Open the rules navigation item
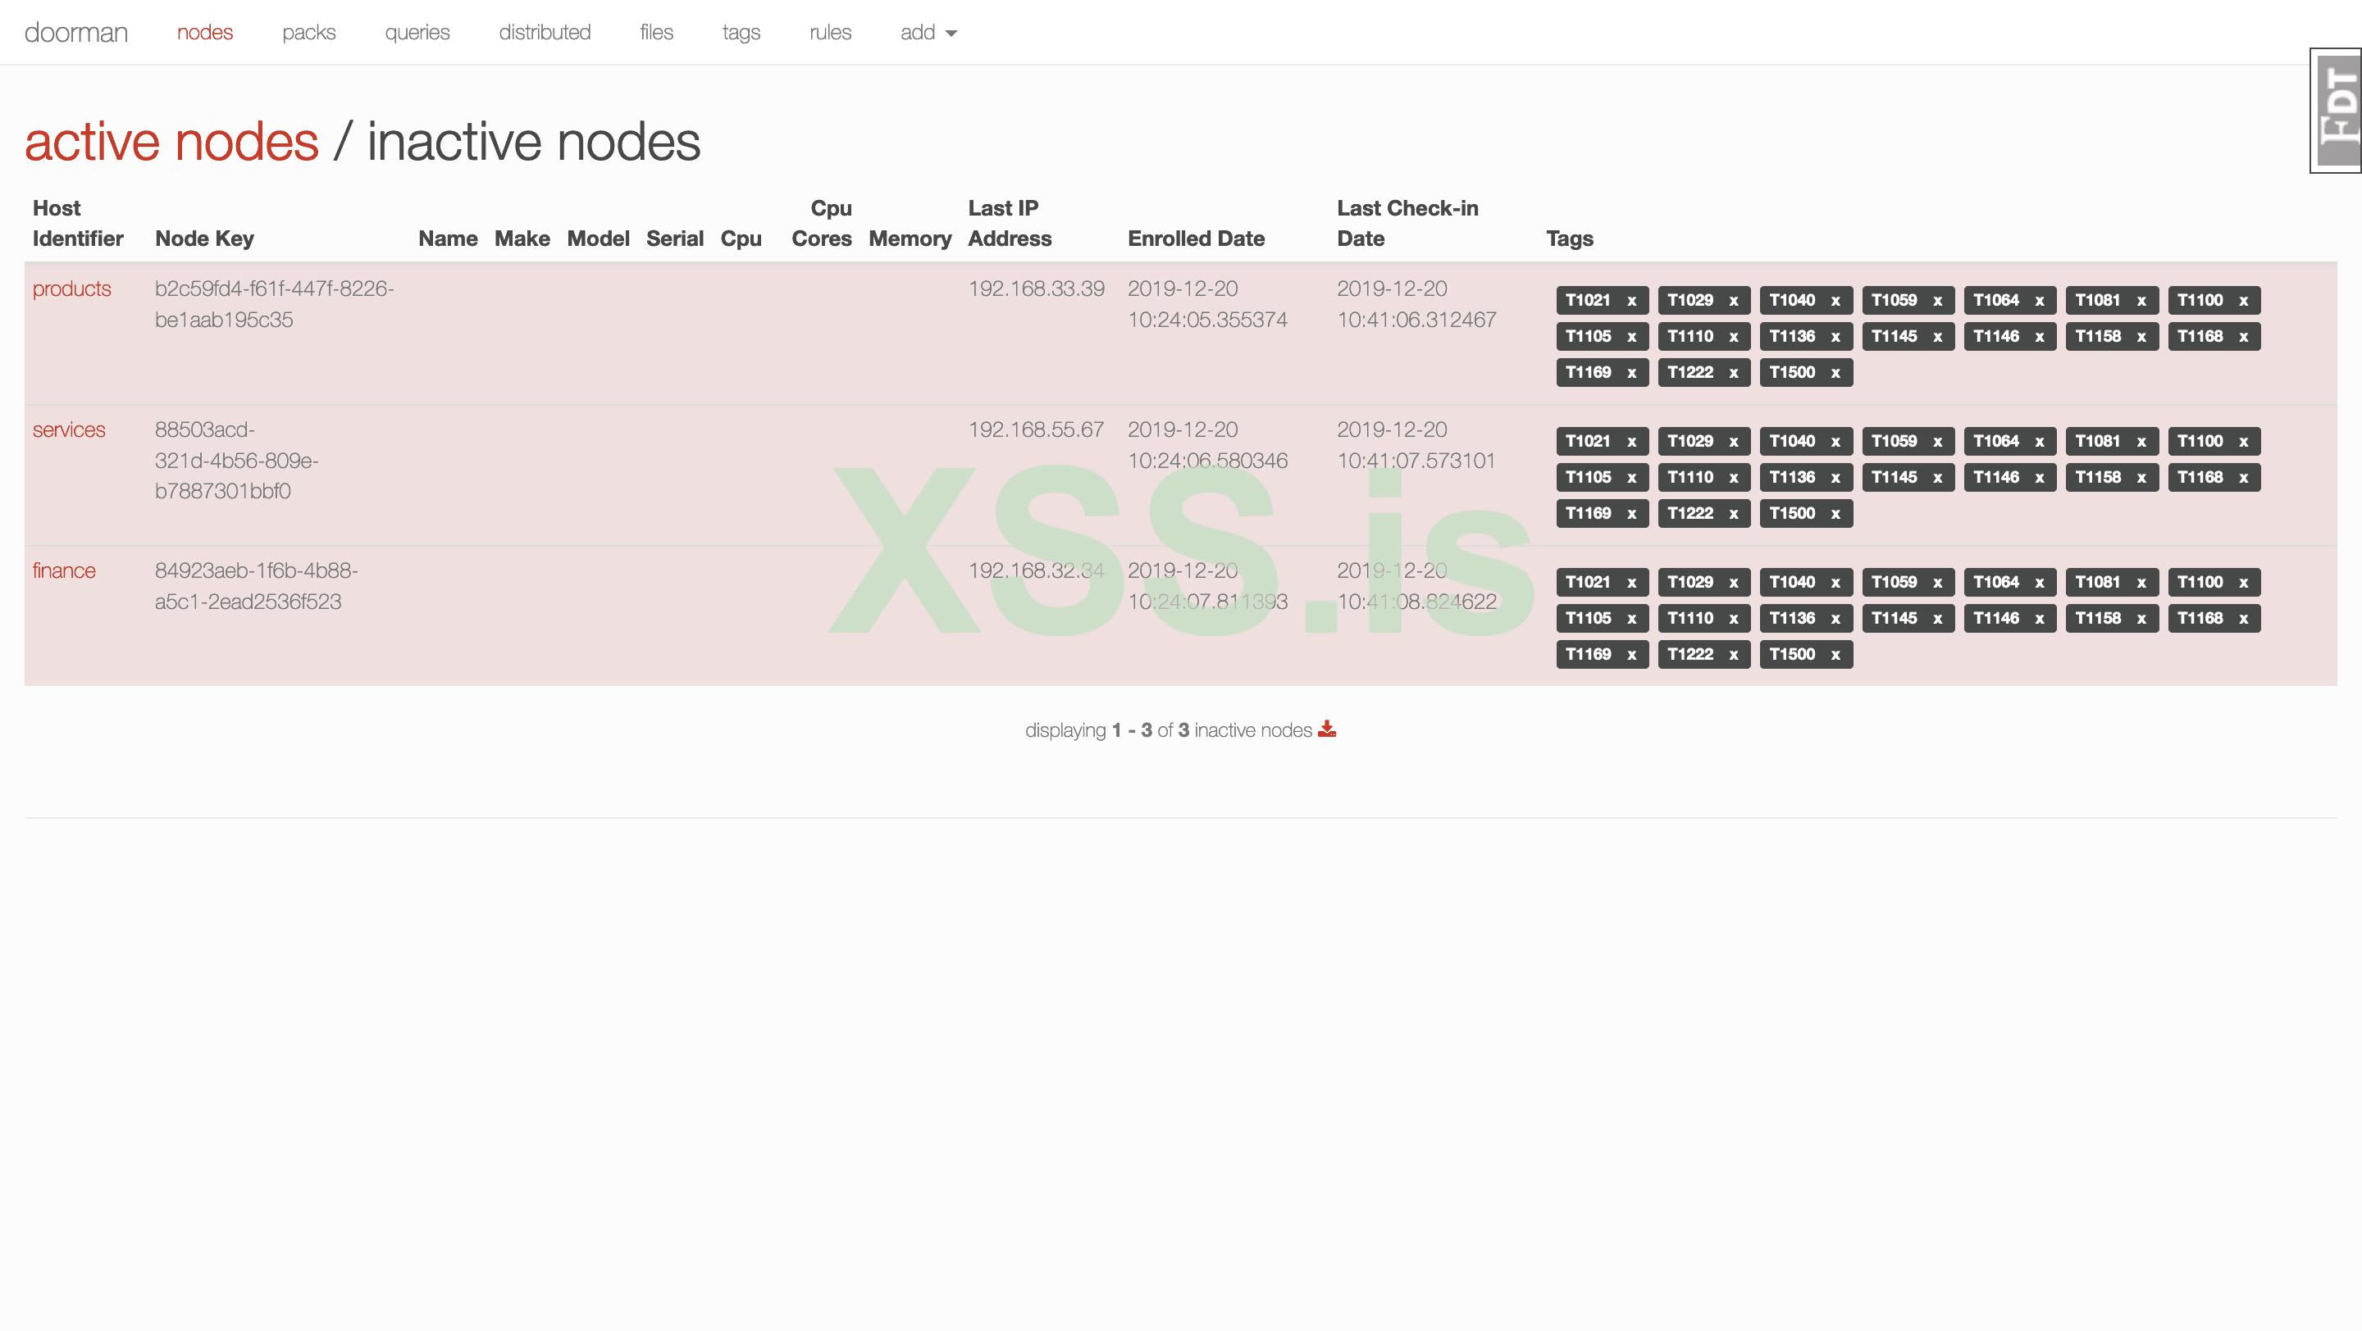 [830, 33]
